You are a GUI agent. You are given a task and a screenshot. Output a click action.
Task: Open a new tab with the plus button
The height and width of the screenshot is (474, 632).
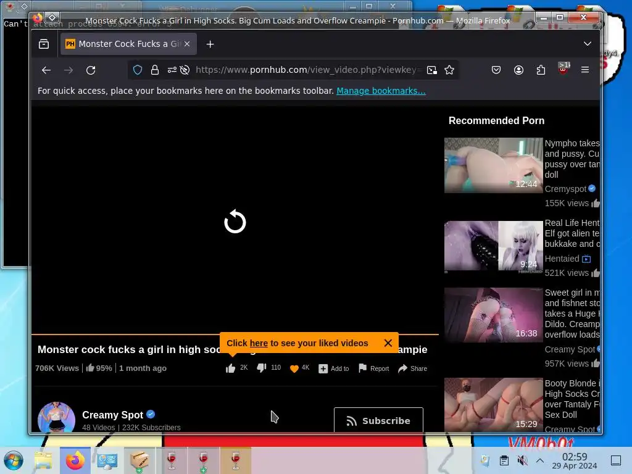tap(210, 44)
